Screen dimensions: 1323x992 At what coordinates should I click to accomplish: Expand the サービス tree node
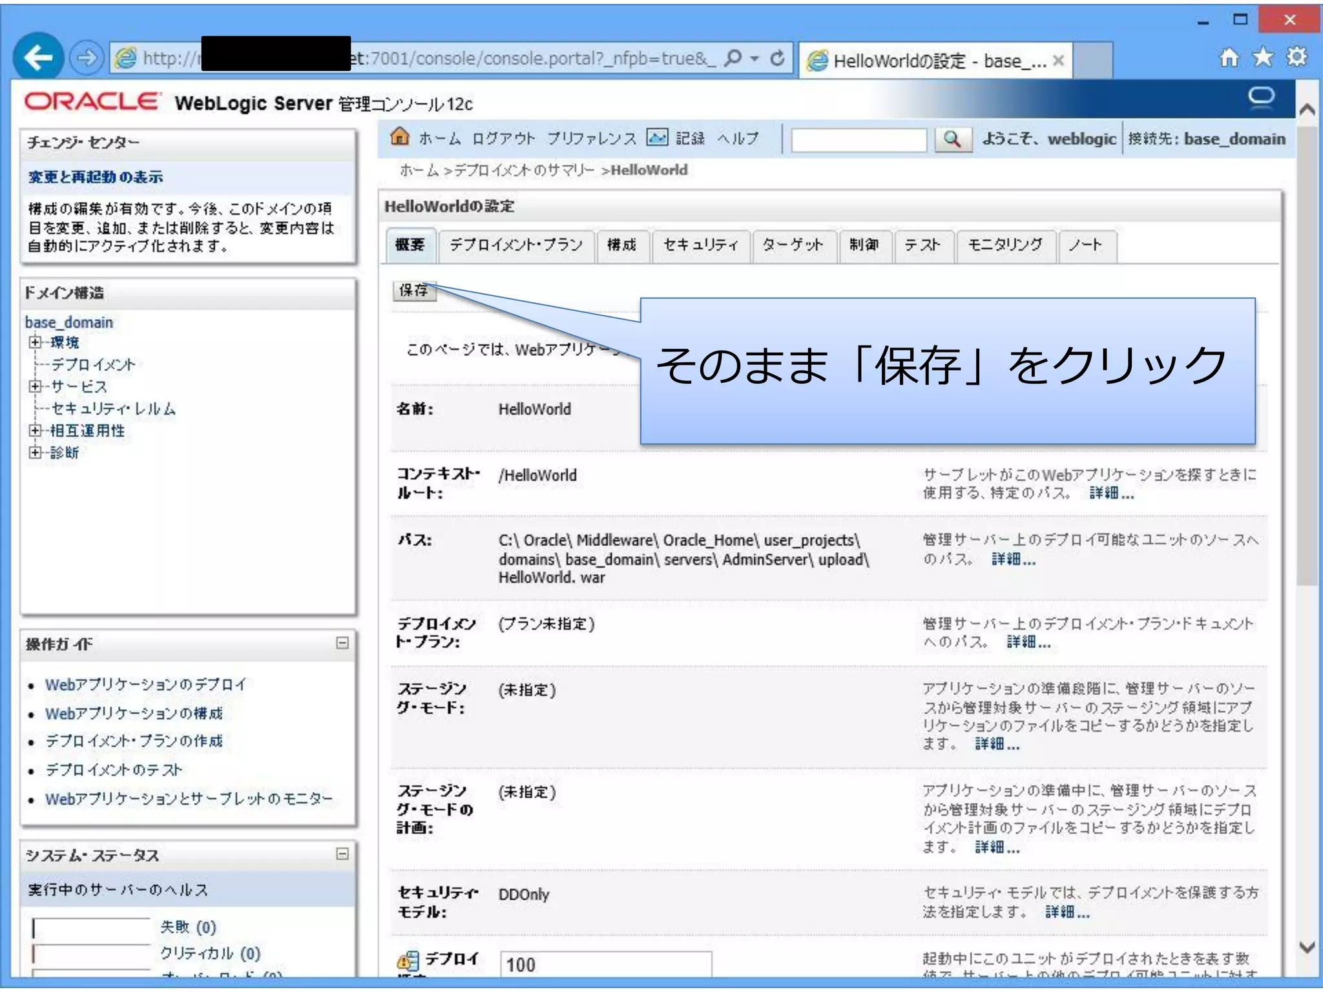[35, 386]
